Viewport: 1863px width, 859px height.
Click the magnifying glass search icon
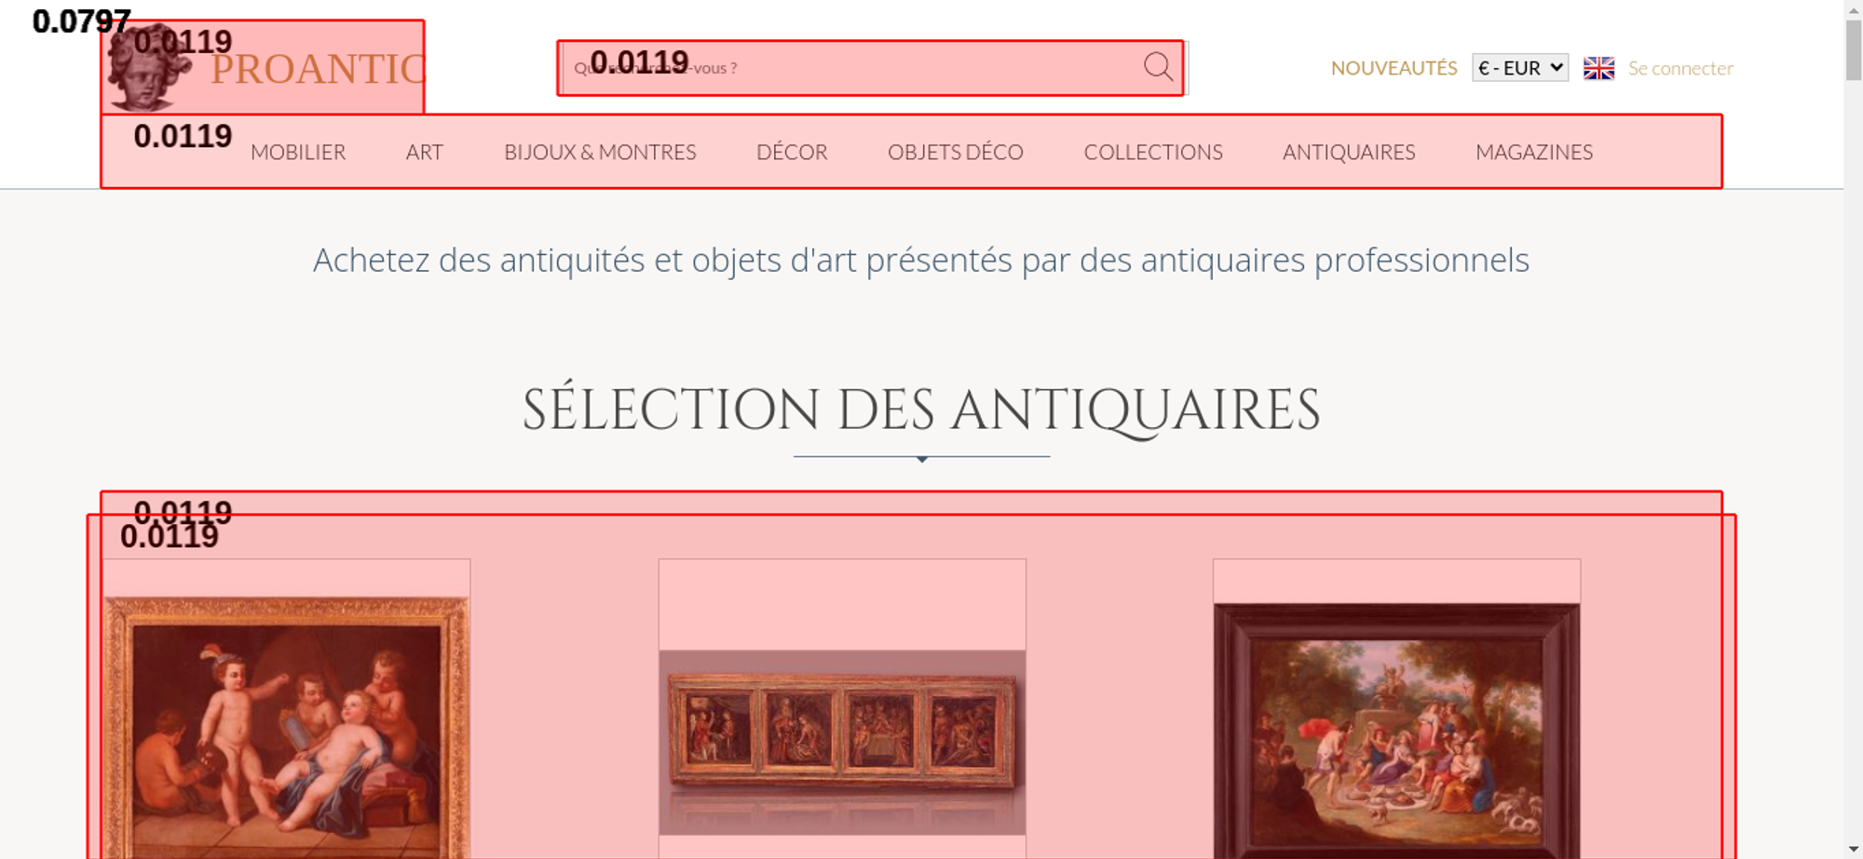pos(1158,67)
